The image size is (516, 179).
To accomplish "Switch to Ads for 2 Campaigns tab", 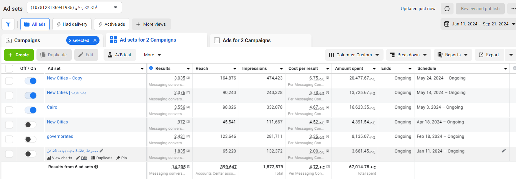I will pyautogui.click(x=246, y=40).
